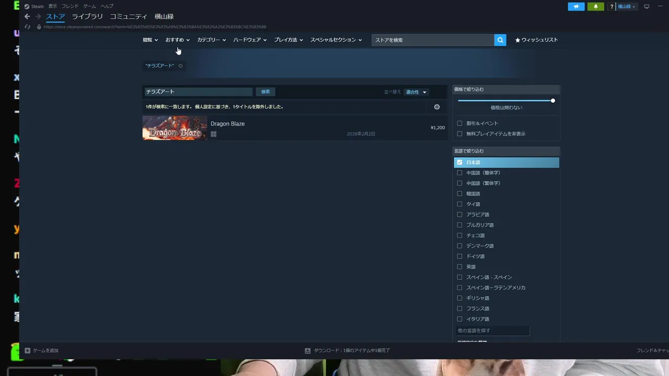669x376 pixels.
Task: Click the downloads icon in the bottom bar
Action: [308, 350]
